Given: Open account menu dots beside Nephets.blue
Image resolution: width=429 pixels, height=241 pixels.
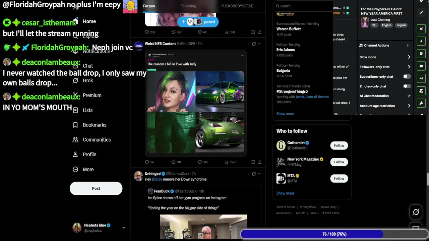Looking at the screenshot, I should (x=123, y=228).
